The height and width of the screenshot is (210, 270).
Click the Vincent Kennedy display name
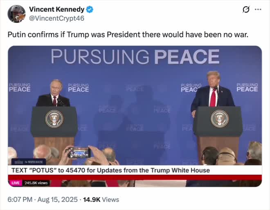pyautogui.click(x=56, y=9)
